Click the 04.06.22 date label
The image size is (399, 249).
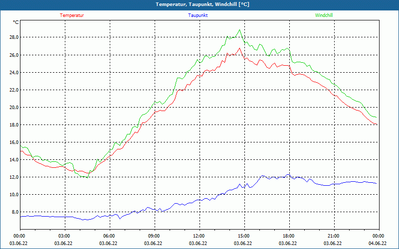378,244
